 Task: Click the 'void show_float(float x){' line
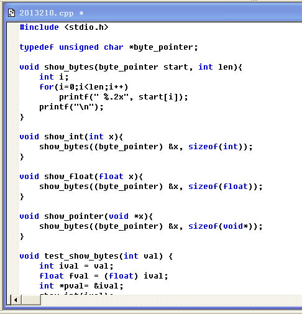point(81,177)
